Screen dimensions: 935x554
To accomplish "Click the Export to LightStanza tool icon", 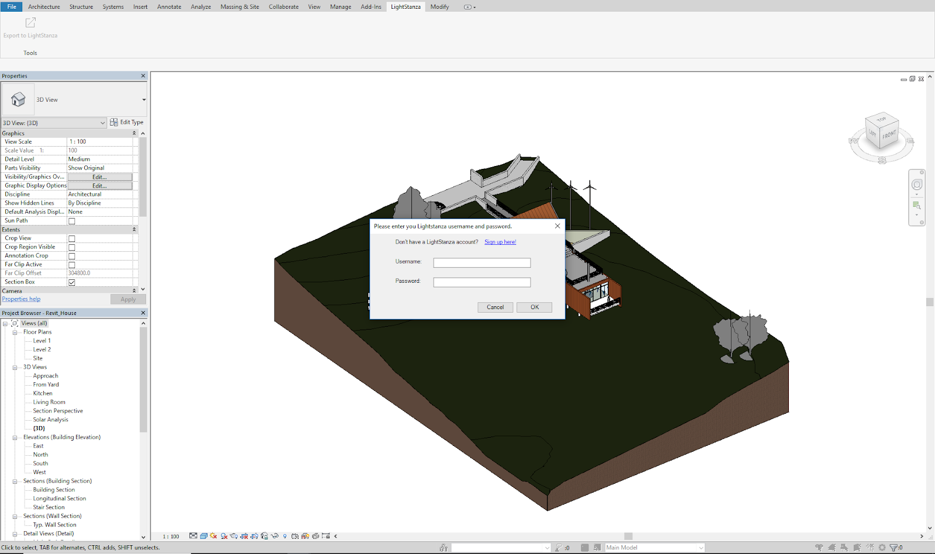I will click(30, 23).
